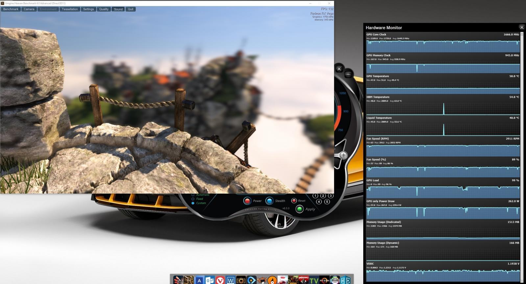Open the red racing car game in dock
Screen dimensions: 526x284
(x=282, y=280)
